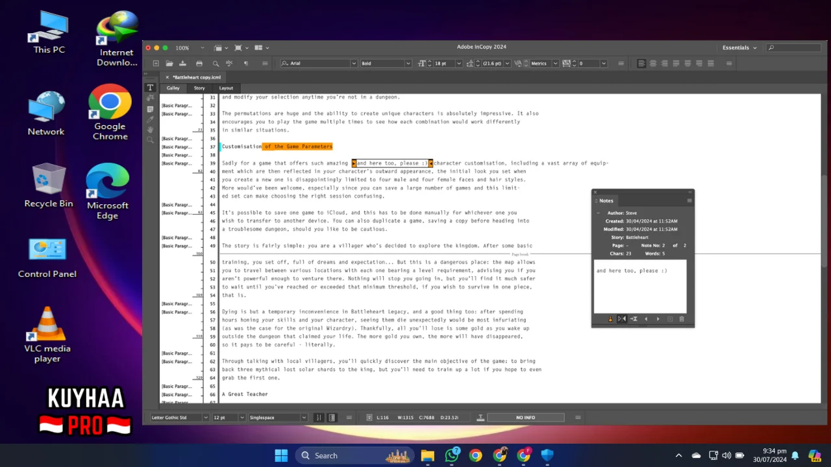Screen dimensions: 831x467
Task: Click the New document icon in toolbar
Action: pos(156,64)
